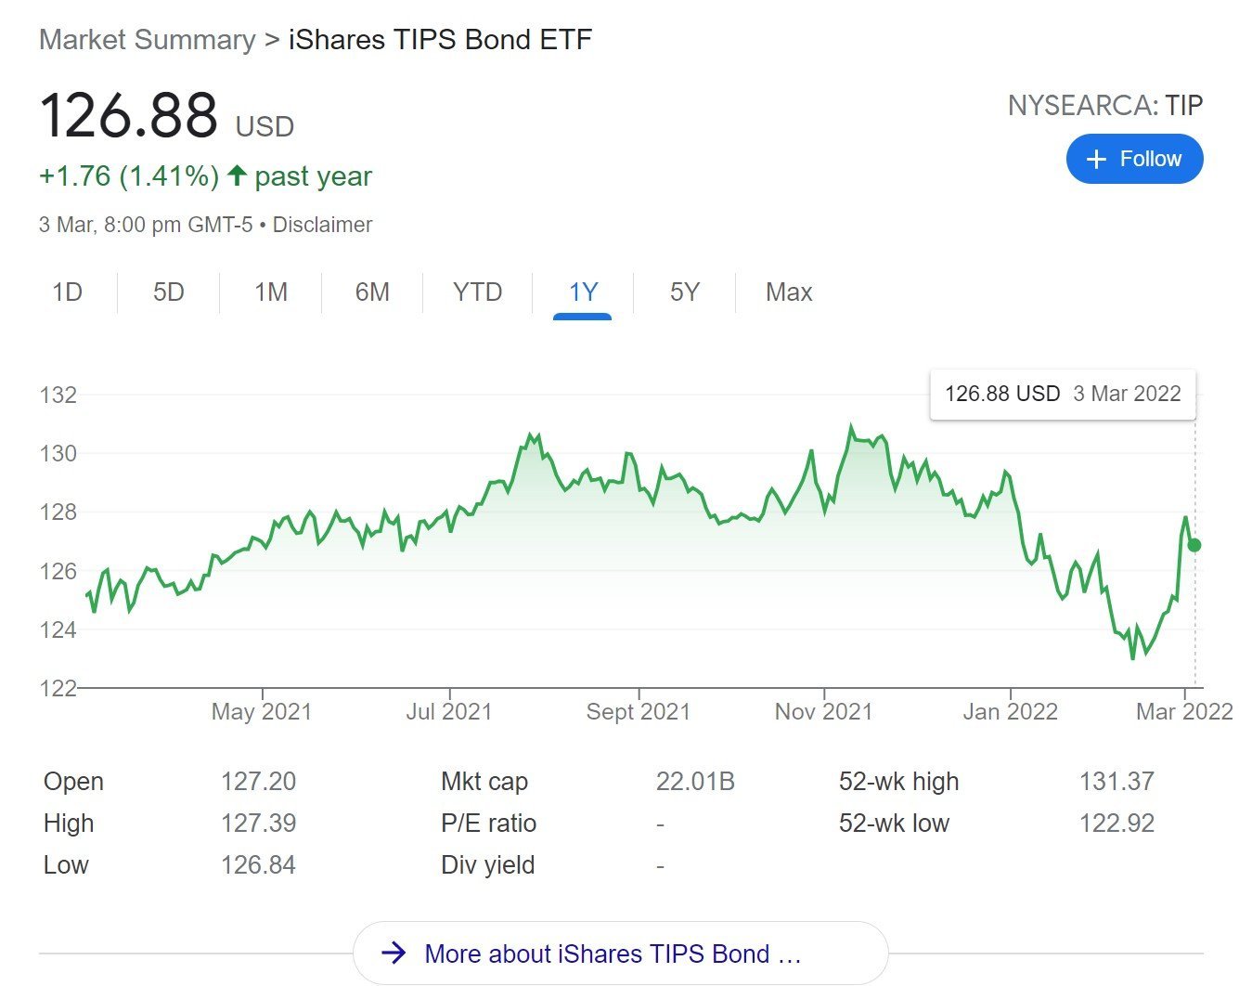
Task: Click the arrow icon beside More about iShares
Action: point(394,953)
